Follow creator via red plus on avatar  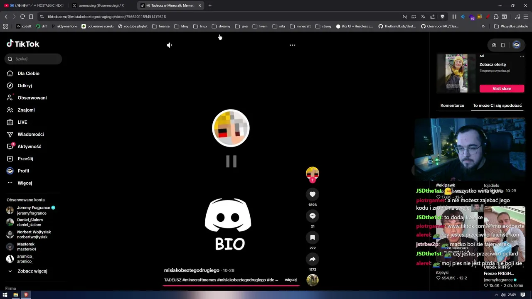pos(313,180)
